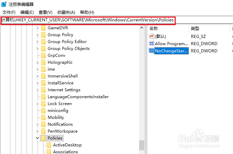Viewport: 233px width, 154px height.
Task: Expand the Group Policy key
Action: click(x=37, y=35)
